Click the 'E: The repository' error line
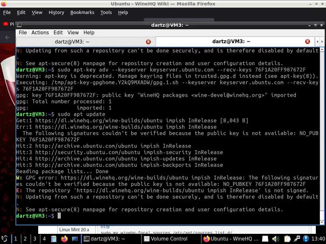The height and width of the screenshot is (244, 326). (x=162, y=191)
